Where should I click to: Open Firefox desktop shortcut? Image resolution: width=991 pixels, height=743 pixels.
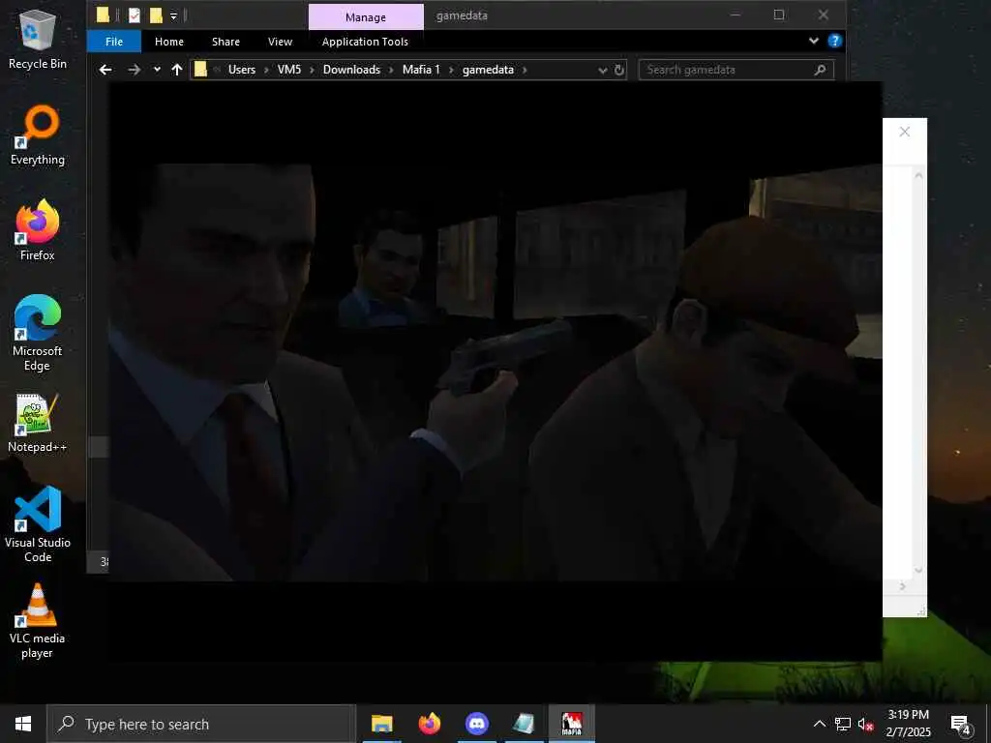point(38,230)
